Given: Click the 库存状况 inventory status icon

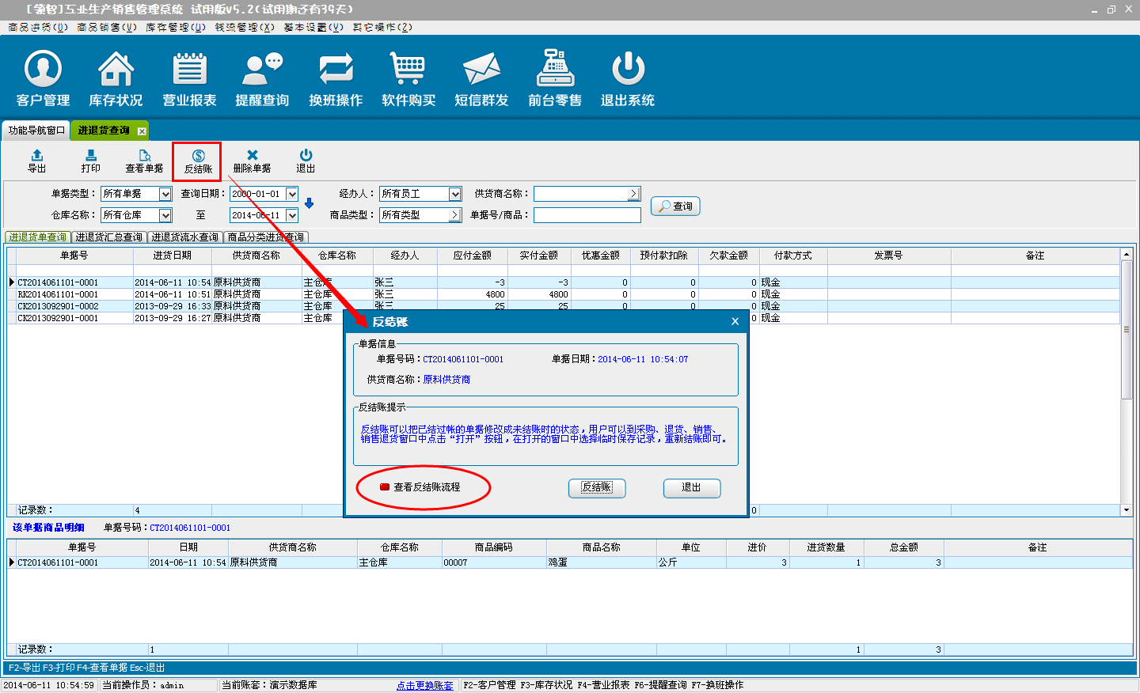Looking at the screenshot, I should tap(116, 78).
